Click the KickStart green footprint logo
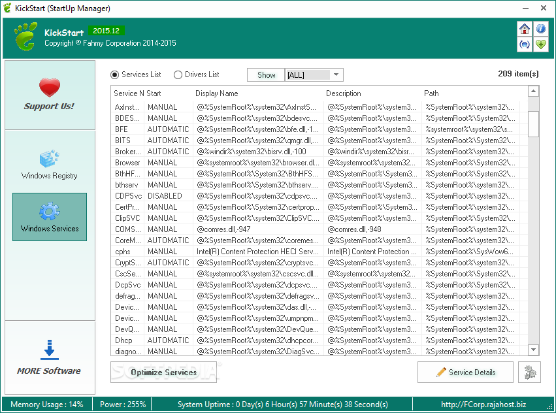Image resolution: width=556 pixels, height=413 pixels. tap(25, 37)
